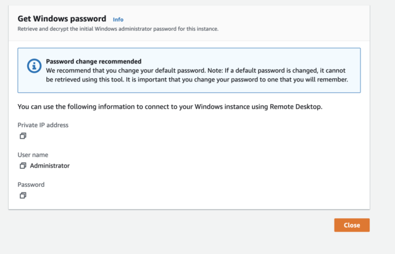Click the User name field label
Image resolution: width=395 pixels, height=254 pixels.
click(33, 155)
